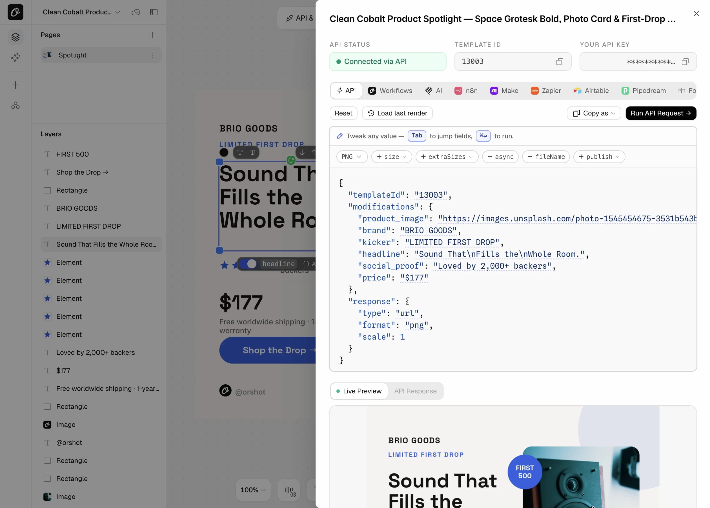Select the Sound That Fills the Whole Room layer
The height and width of the screenshot is (508, 710).
pos(101,244)
